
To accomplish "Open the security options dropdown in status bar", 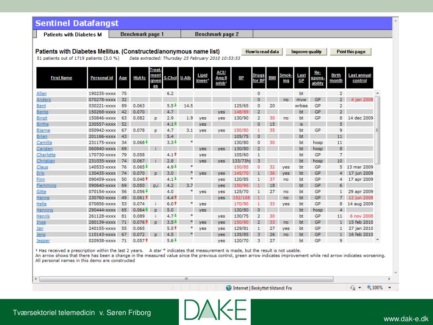I will (360, 288).
